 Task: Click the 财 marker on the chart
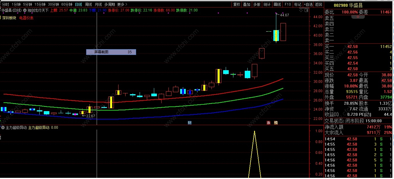pyautogui.click(x=189, y=123)
